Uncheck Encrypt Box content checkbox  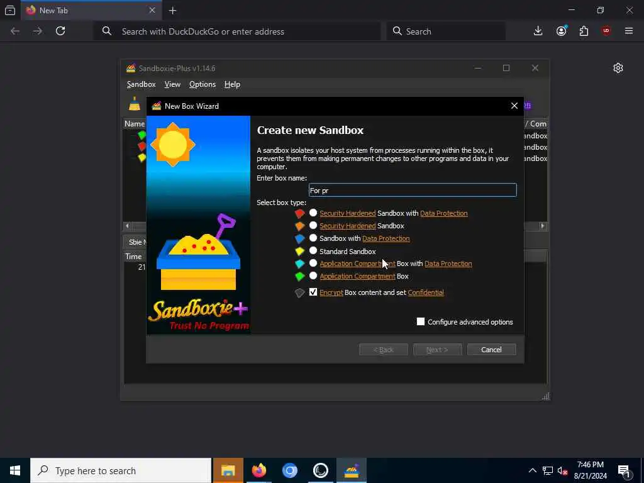click(x=313, y=292)
